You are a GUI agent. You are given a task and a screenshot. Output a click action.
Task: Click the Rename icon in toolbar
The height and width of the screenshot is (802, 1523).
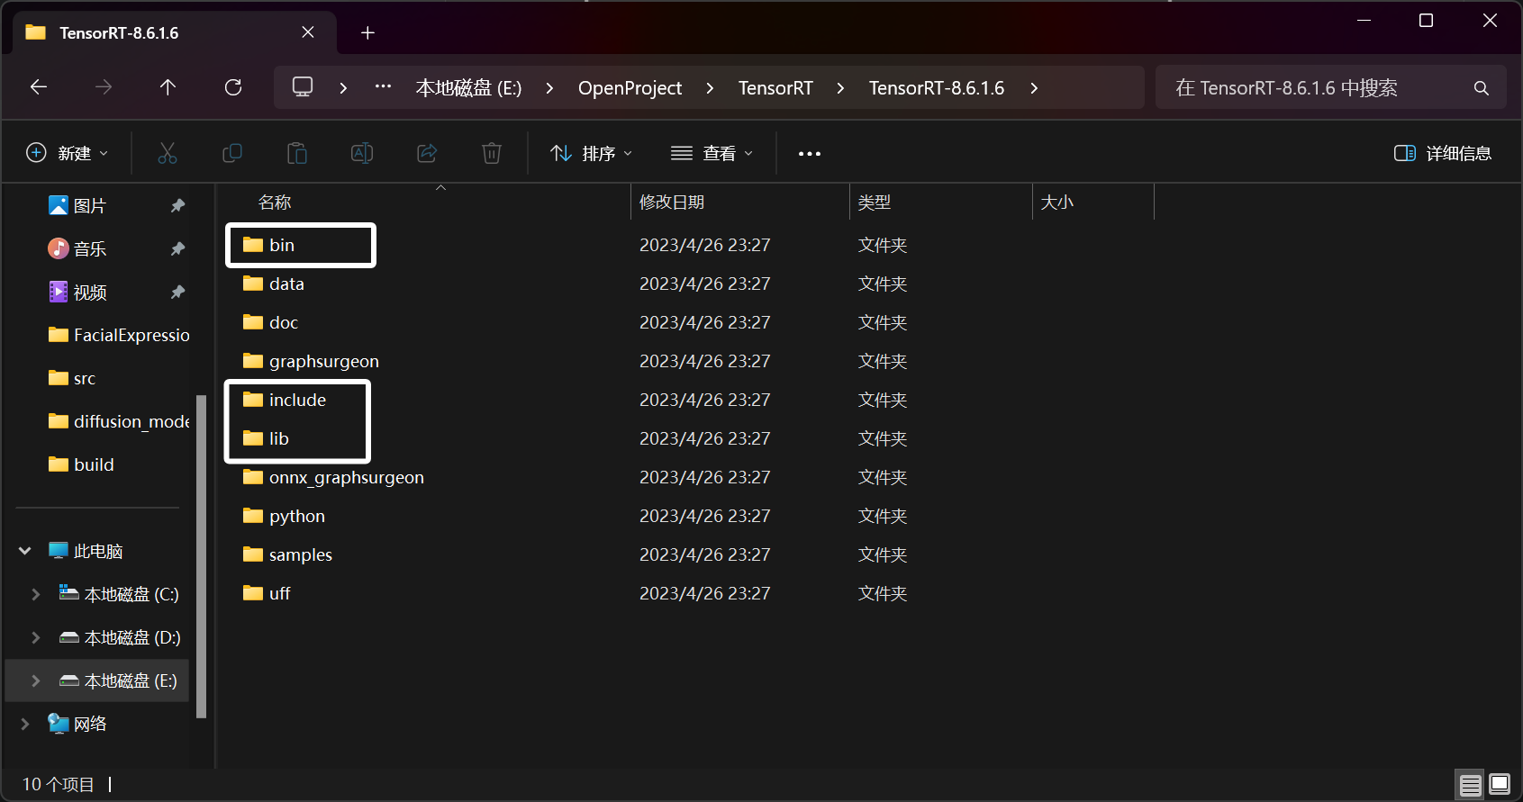362,153
